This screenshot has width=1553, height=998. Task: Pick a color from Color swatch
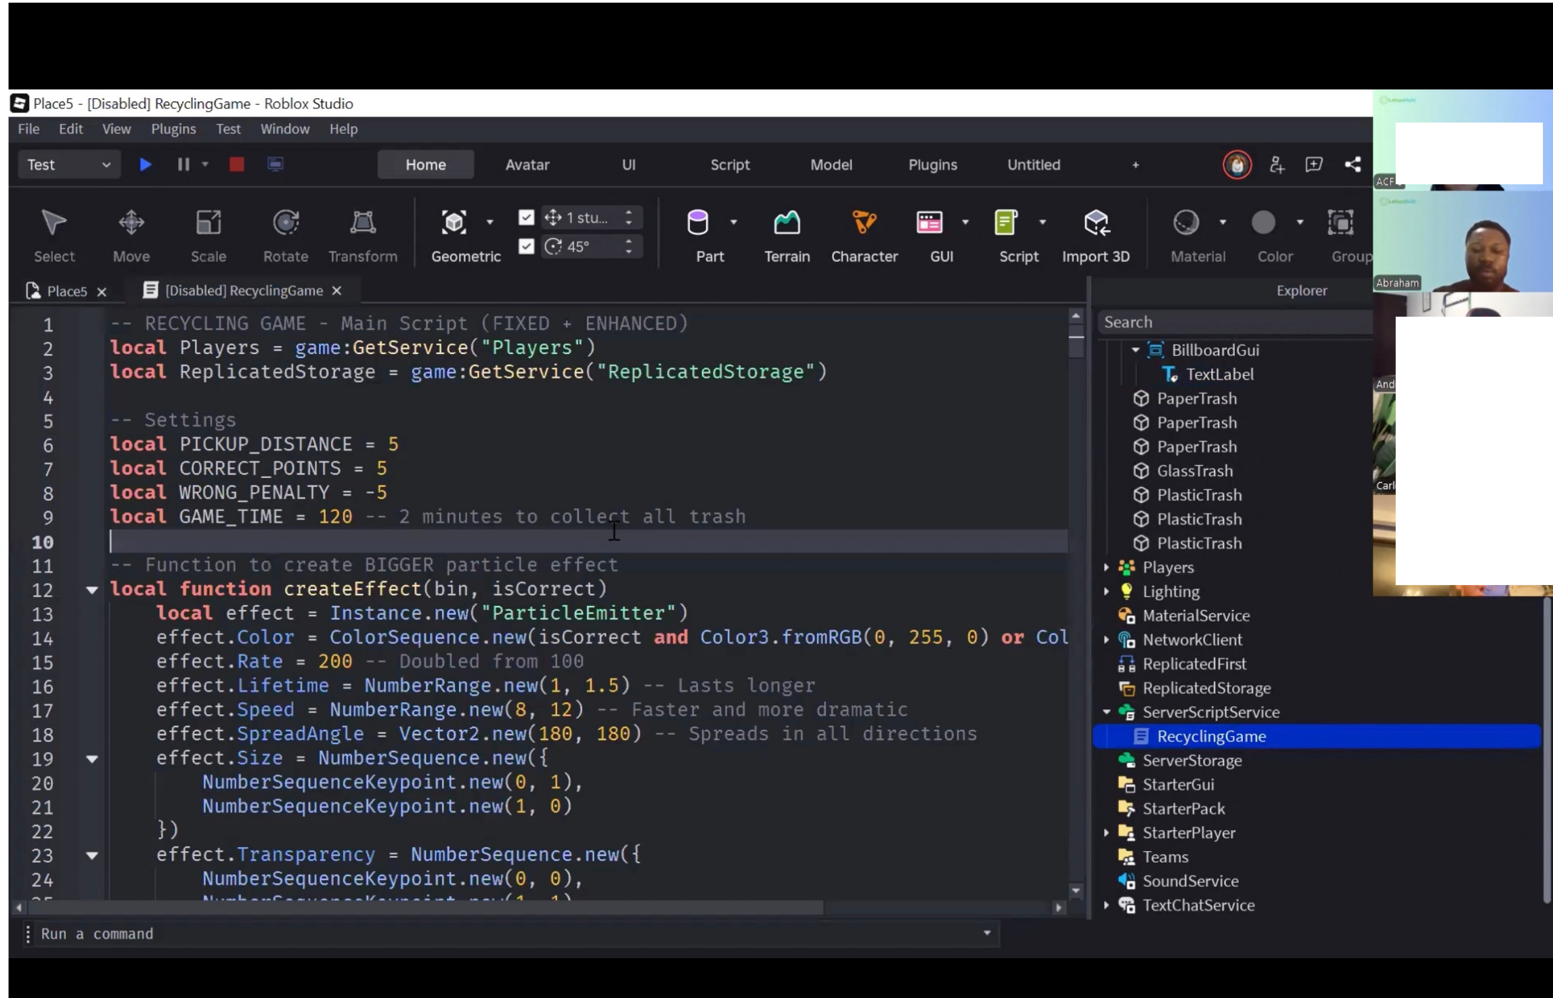pos(1263,222)
